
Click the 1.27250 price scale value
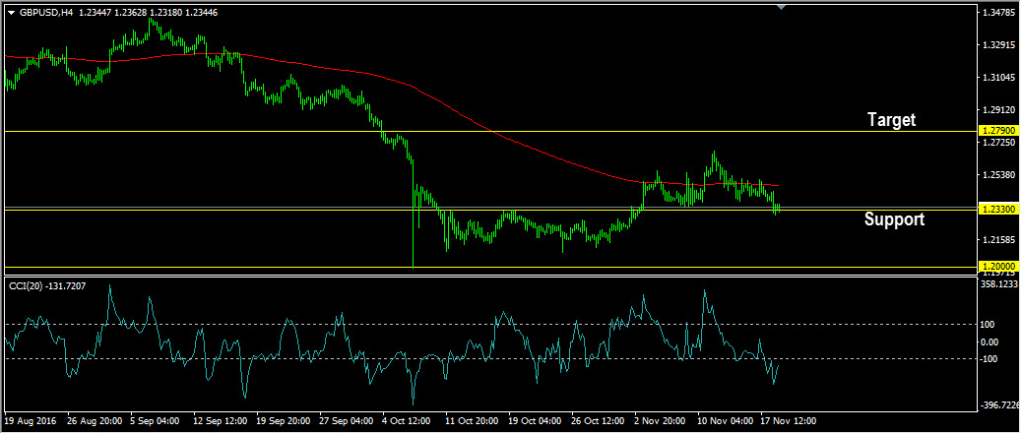(x=999, y=143)
